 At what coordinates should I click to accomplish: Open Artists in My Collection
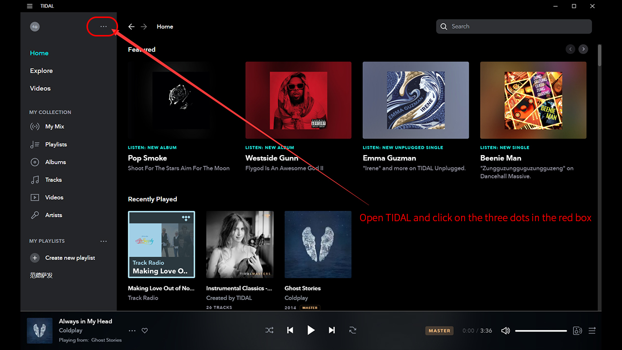47,215
